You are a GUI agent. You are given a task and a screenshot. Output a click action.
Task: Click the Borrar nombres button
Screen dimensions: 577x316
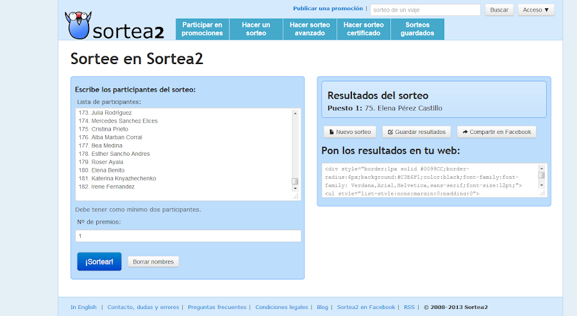(x=153, y=262)
